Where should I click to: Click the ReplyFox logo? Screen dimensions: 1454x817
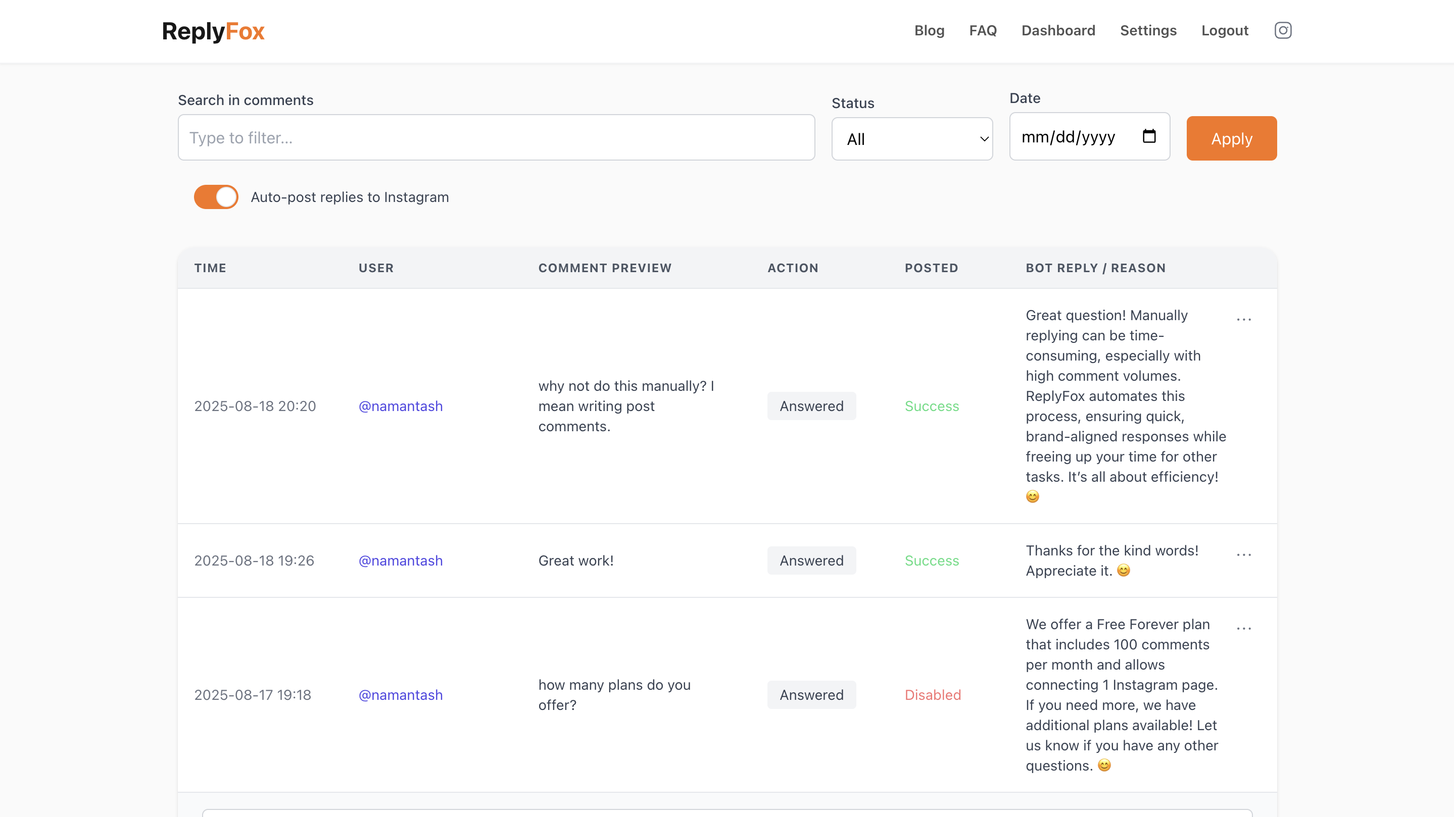[x=213, y=32]
